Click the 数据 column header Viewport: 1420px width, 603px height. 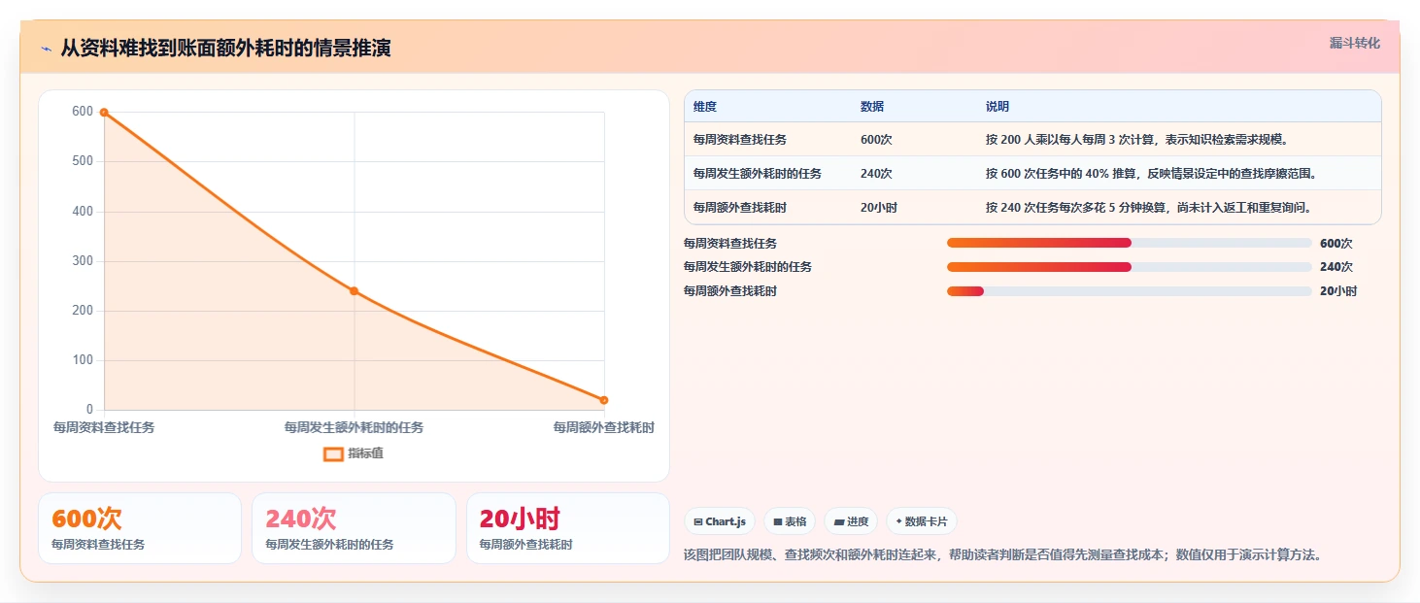point(872,107)
